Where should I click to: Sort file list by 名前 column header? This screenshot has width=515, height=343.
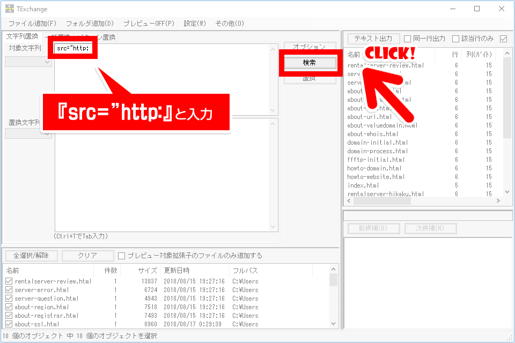pos(48,271)
